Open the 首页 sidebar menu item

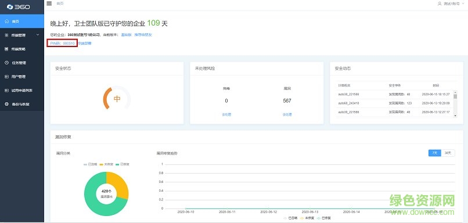click(x=22, y=21)
